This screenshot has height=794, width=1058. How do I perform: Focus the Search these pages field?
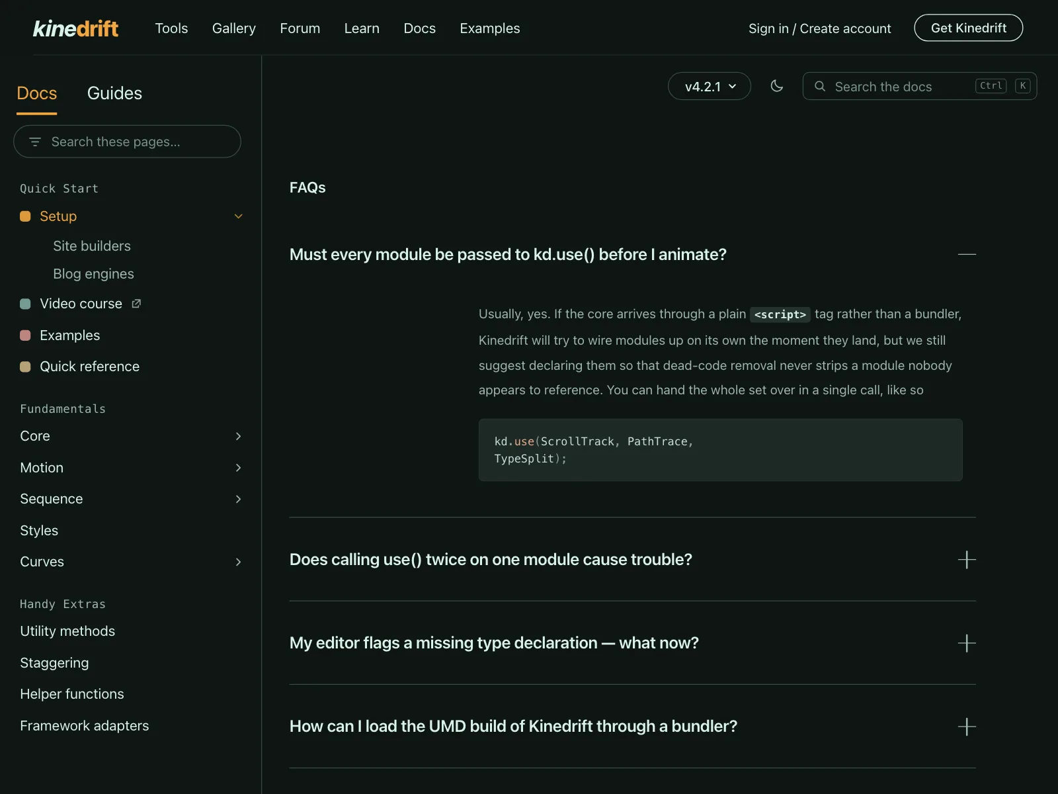pos(127,142)
